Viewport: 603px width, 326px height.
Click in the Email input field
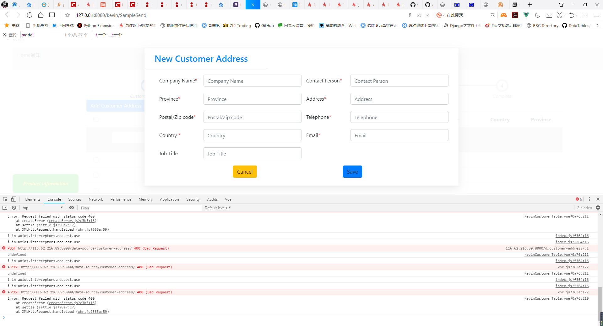(399, 135)
